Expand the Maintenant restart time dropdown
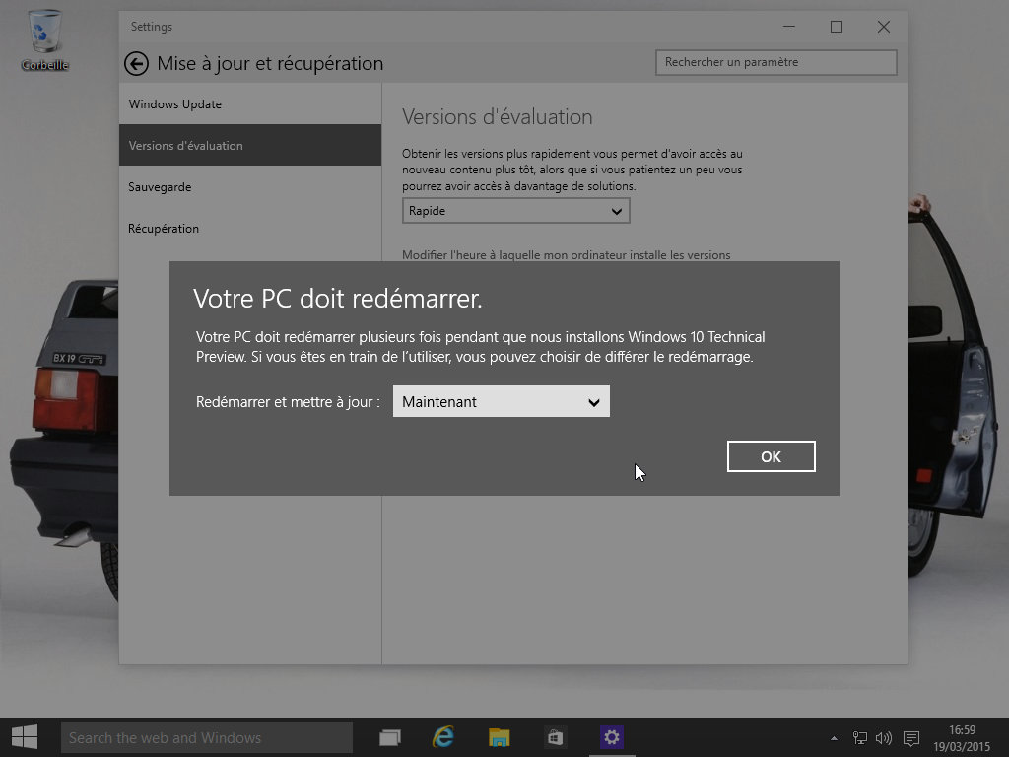 pos(501,402)
